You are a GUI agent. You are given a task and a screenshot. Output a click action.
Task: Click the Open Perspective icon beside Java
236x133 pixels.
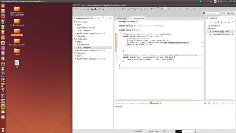pyautogui.click(x=224, y=13)
